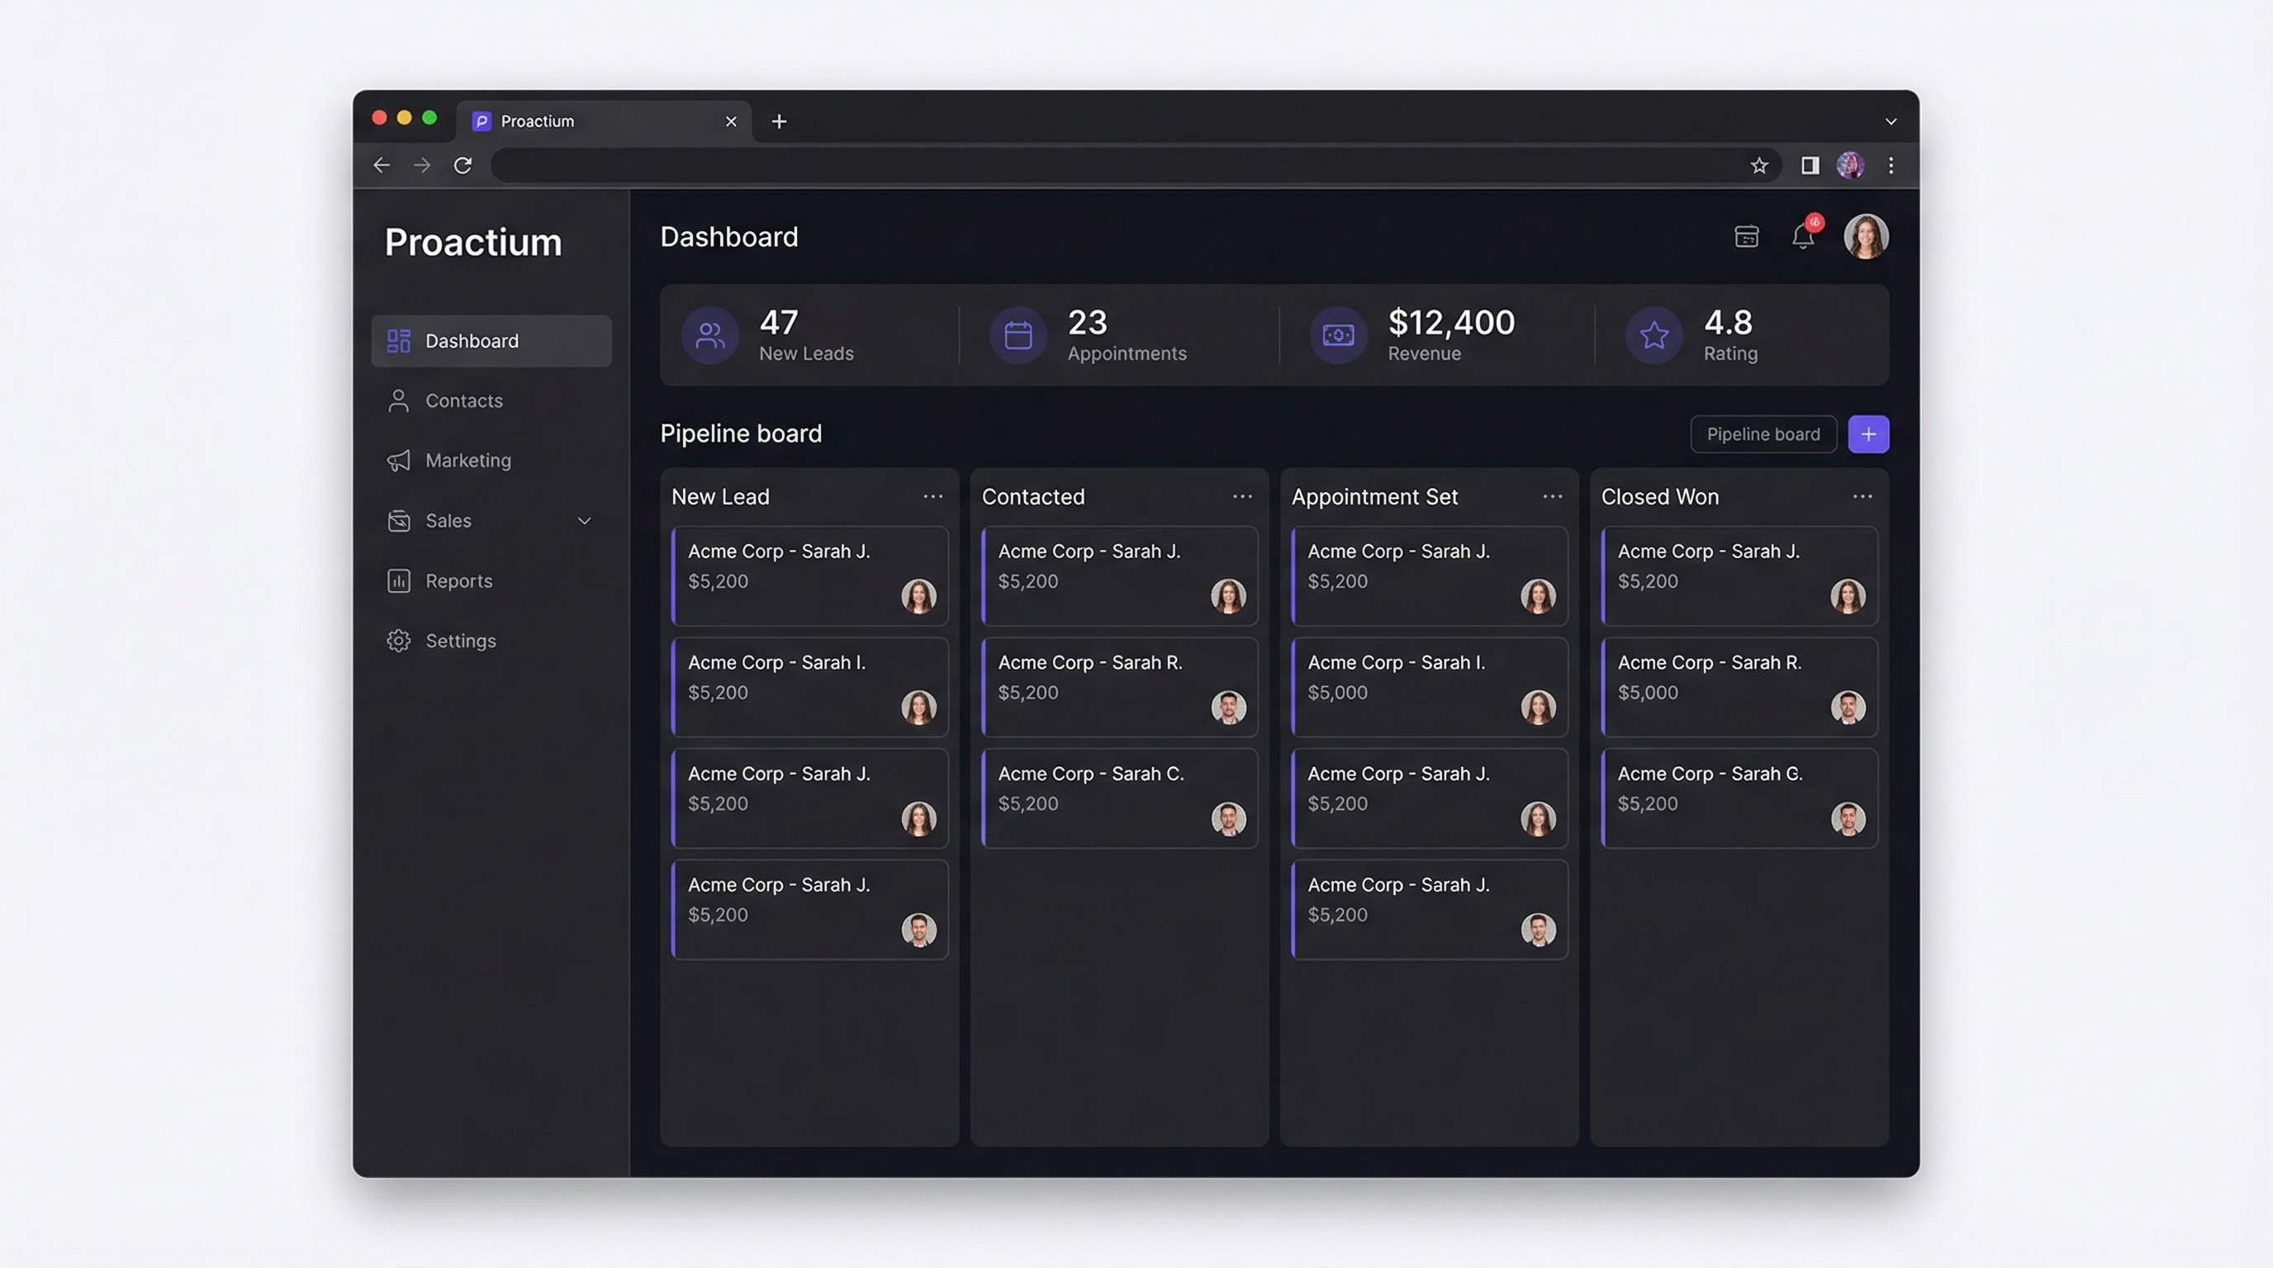The image size is (2273, 1268).
Task: Bookmark the page with the star icon
Action: (x=1759, y=165)
